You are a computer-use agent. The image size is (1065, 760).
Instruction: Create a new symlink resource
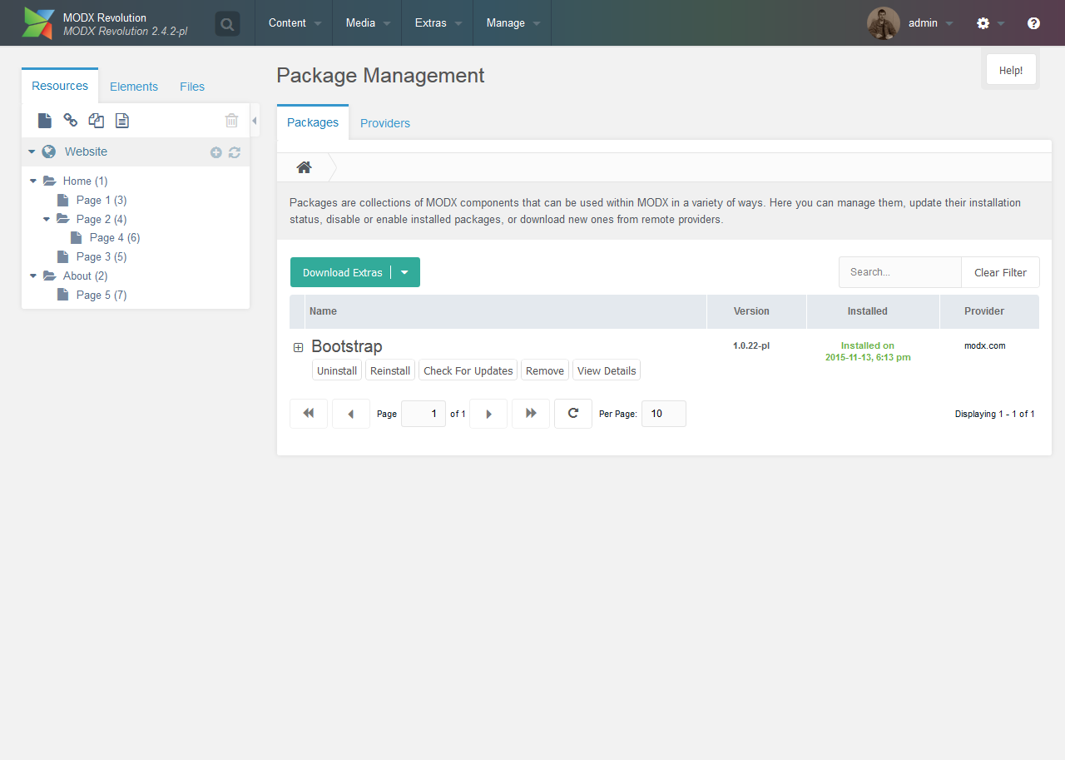(x=97, y=121)
